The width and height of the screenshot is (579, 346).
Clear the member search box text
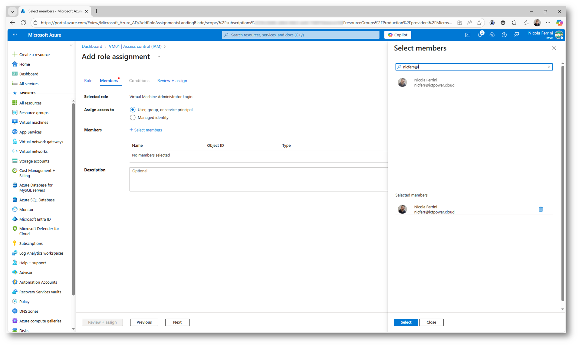click(549, 67)
